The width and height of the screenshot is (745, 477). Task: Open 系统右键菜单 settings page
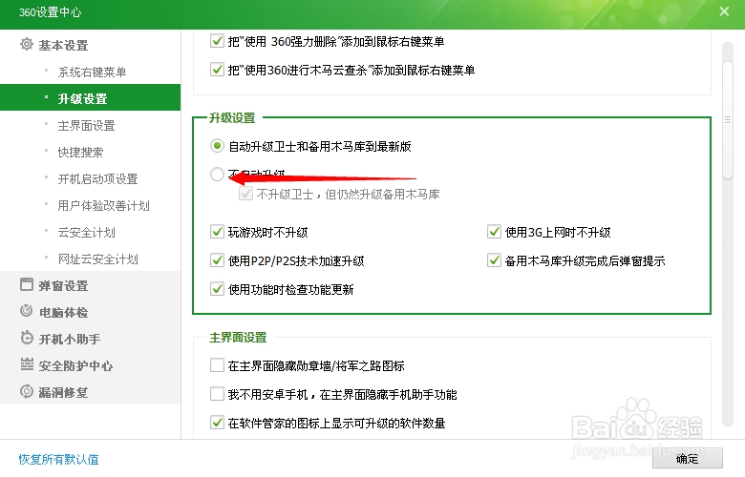pos(91,72)
